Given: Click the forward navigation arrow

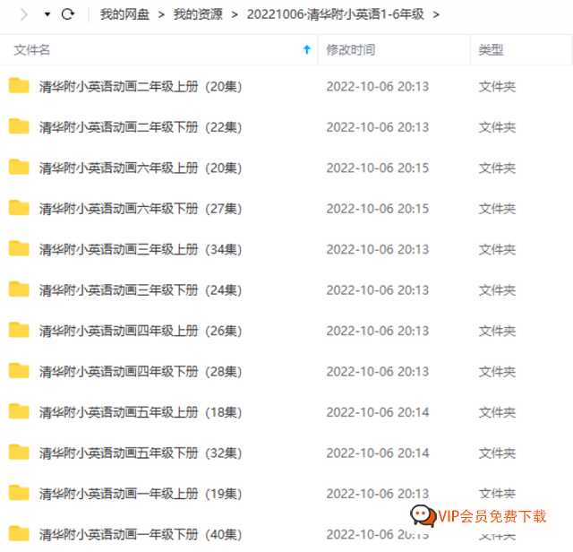Looking at the screenshot, I should pos(24,14).
